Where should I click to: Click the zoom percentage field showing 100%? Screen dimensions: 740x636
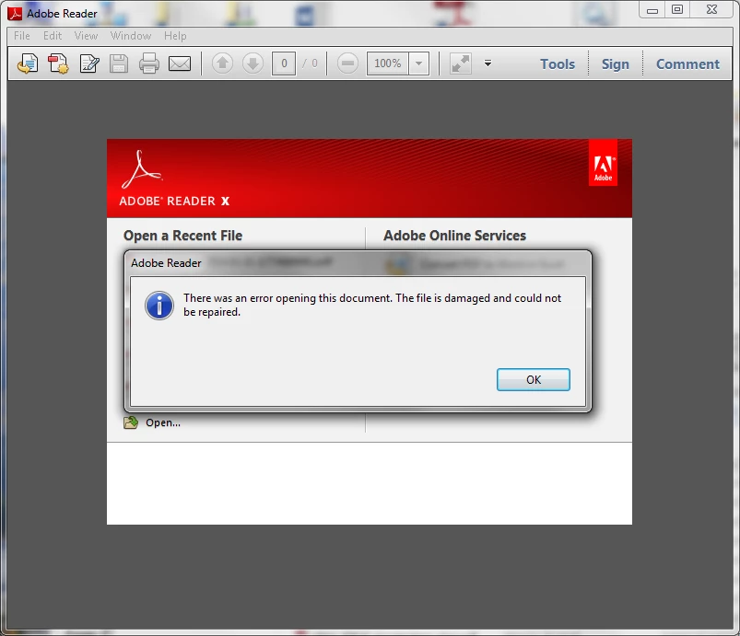click(x=387, y=64)
